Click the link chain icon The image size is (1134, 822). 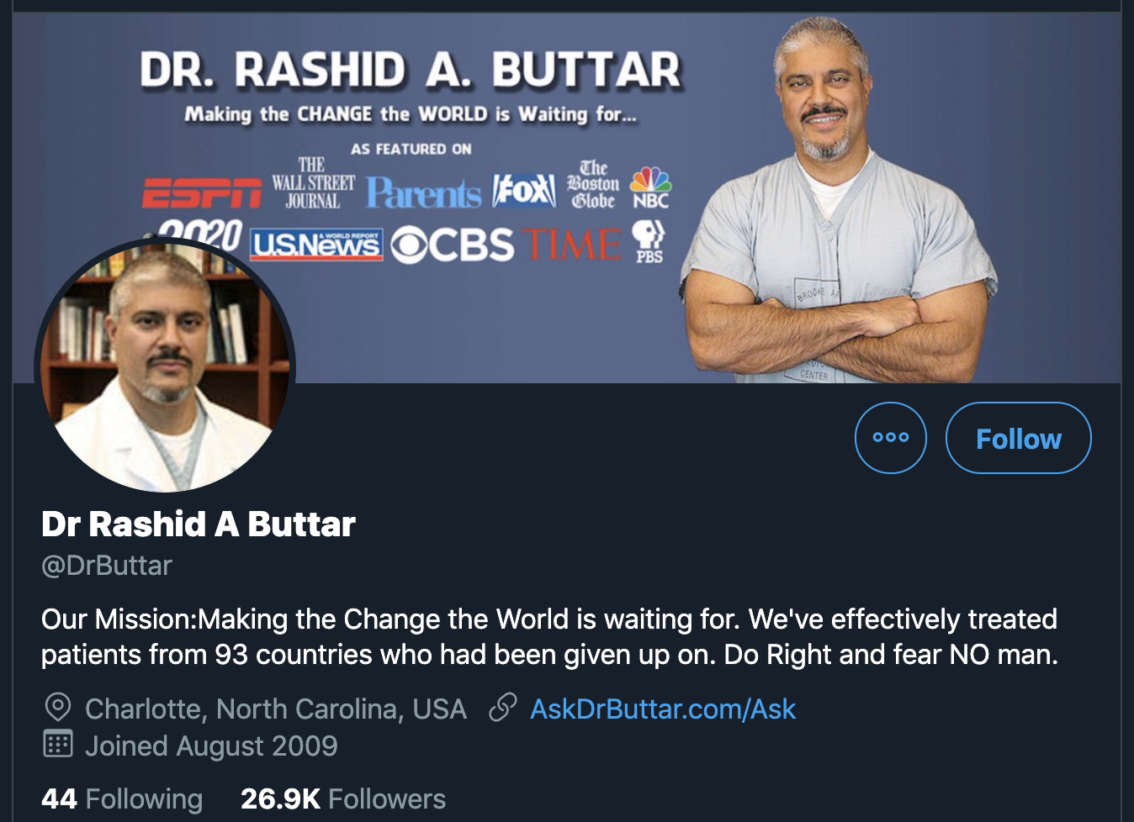click(502, 708)
